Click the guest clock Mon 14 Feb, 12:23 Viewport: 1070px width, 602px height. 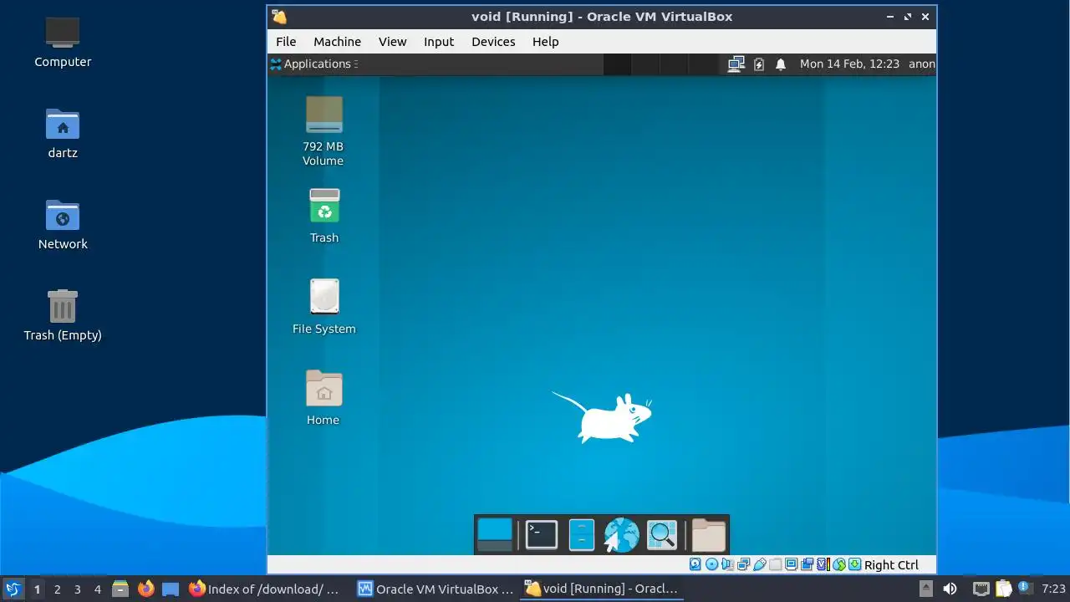tap(849, 64)
